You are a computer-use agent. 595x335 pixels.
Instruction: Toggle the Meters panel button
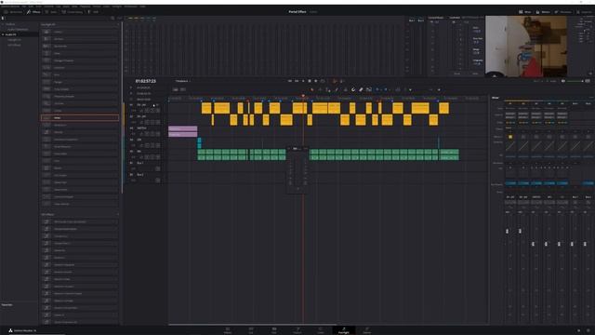coord(543,12)
